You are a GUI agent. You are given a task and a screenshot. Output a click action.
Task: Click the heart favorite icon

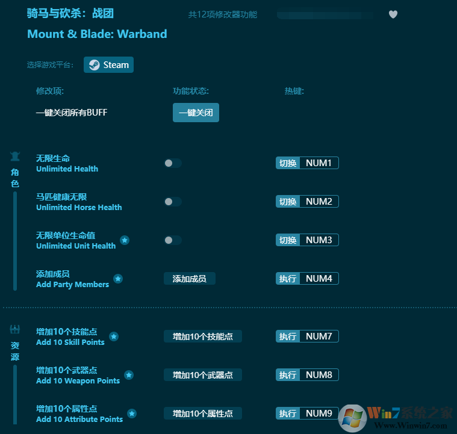pyautogui.click(x=393, y=14)
